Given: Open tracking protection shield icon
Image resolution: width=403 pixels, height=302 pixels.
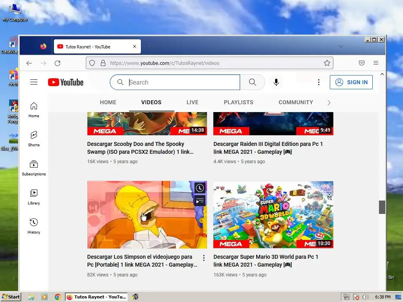Looking at the screenshot, I should tap(92, 63).
